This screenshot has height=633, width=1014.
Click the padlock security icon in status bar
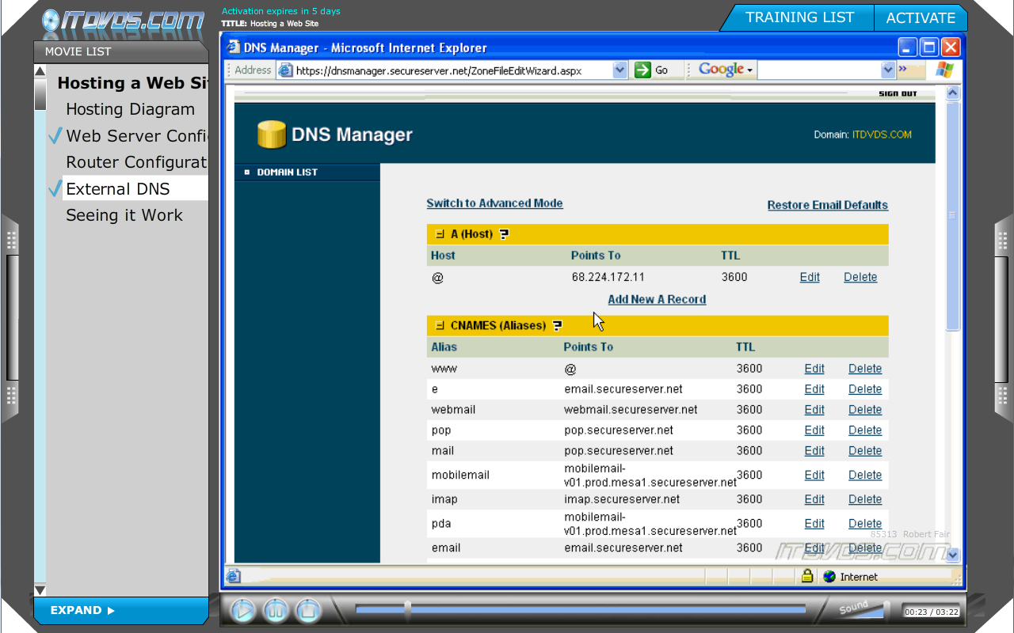click(806, 576)
